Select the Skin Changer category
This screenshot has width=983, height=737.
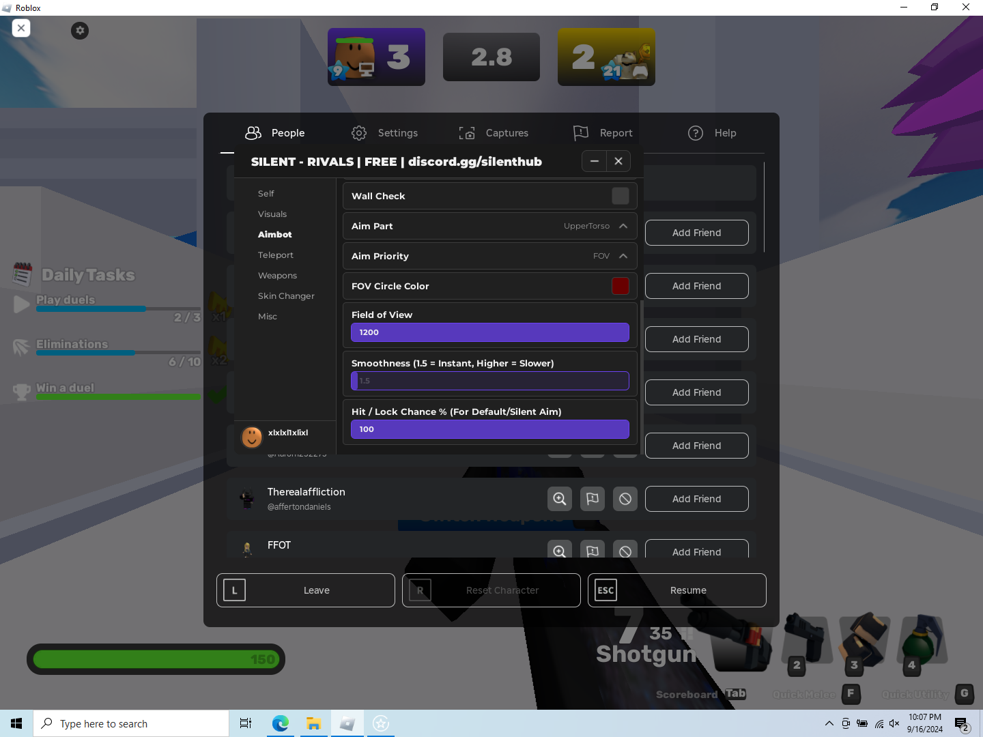click(x=287, y=296)
